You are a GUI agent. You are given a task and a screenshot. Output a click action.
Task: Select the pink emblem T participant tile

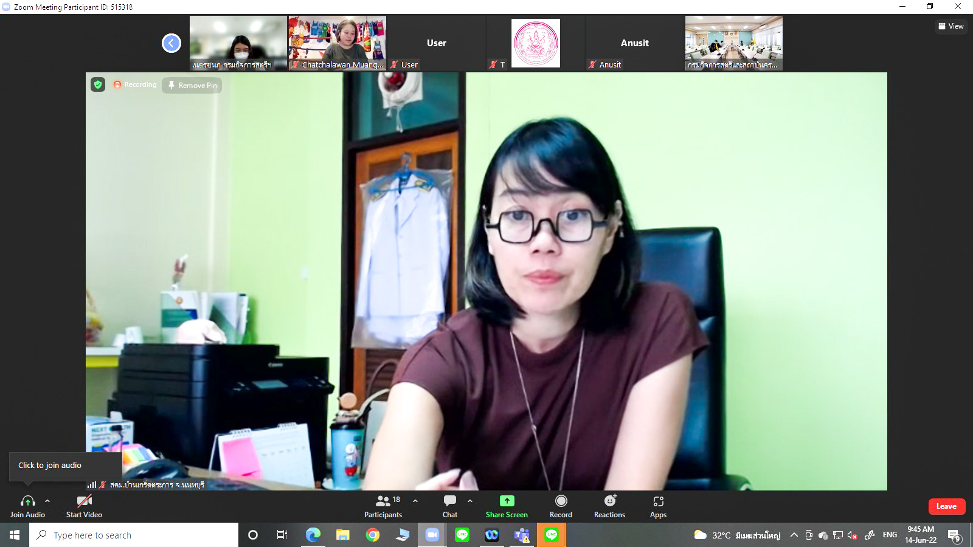pyautogui.click(x=535, y=43)
